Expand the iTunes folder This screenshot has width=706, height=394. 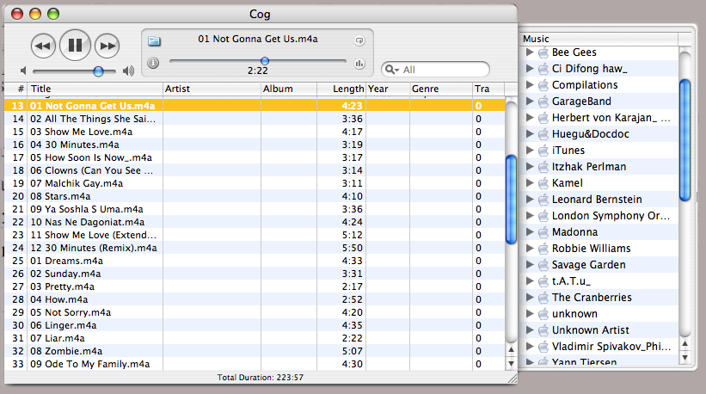pyautogui.click(x=530, y=150)
